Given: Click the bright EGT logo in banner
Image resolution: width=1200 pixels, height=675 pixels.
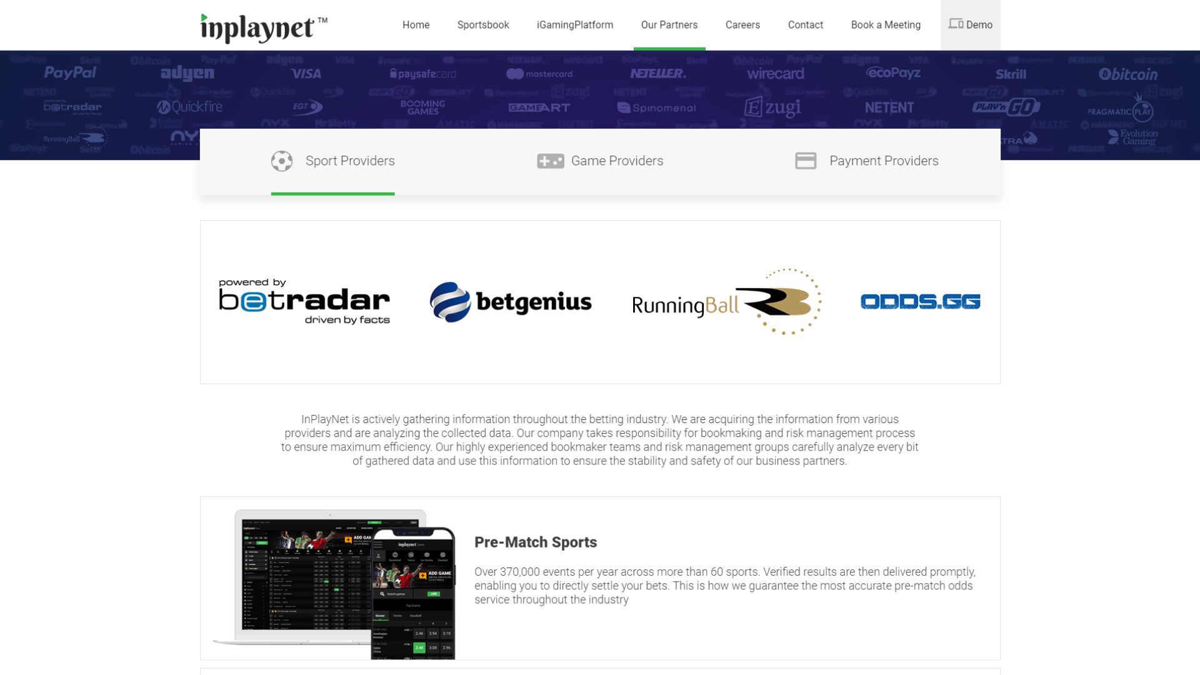Looking at the screenshot, I should tap(307, 107).
